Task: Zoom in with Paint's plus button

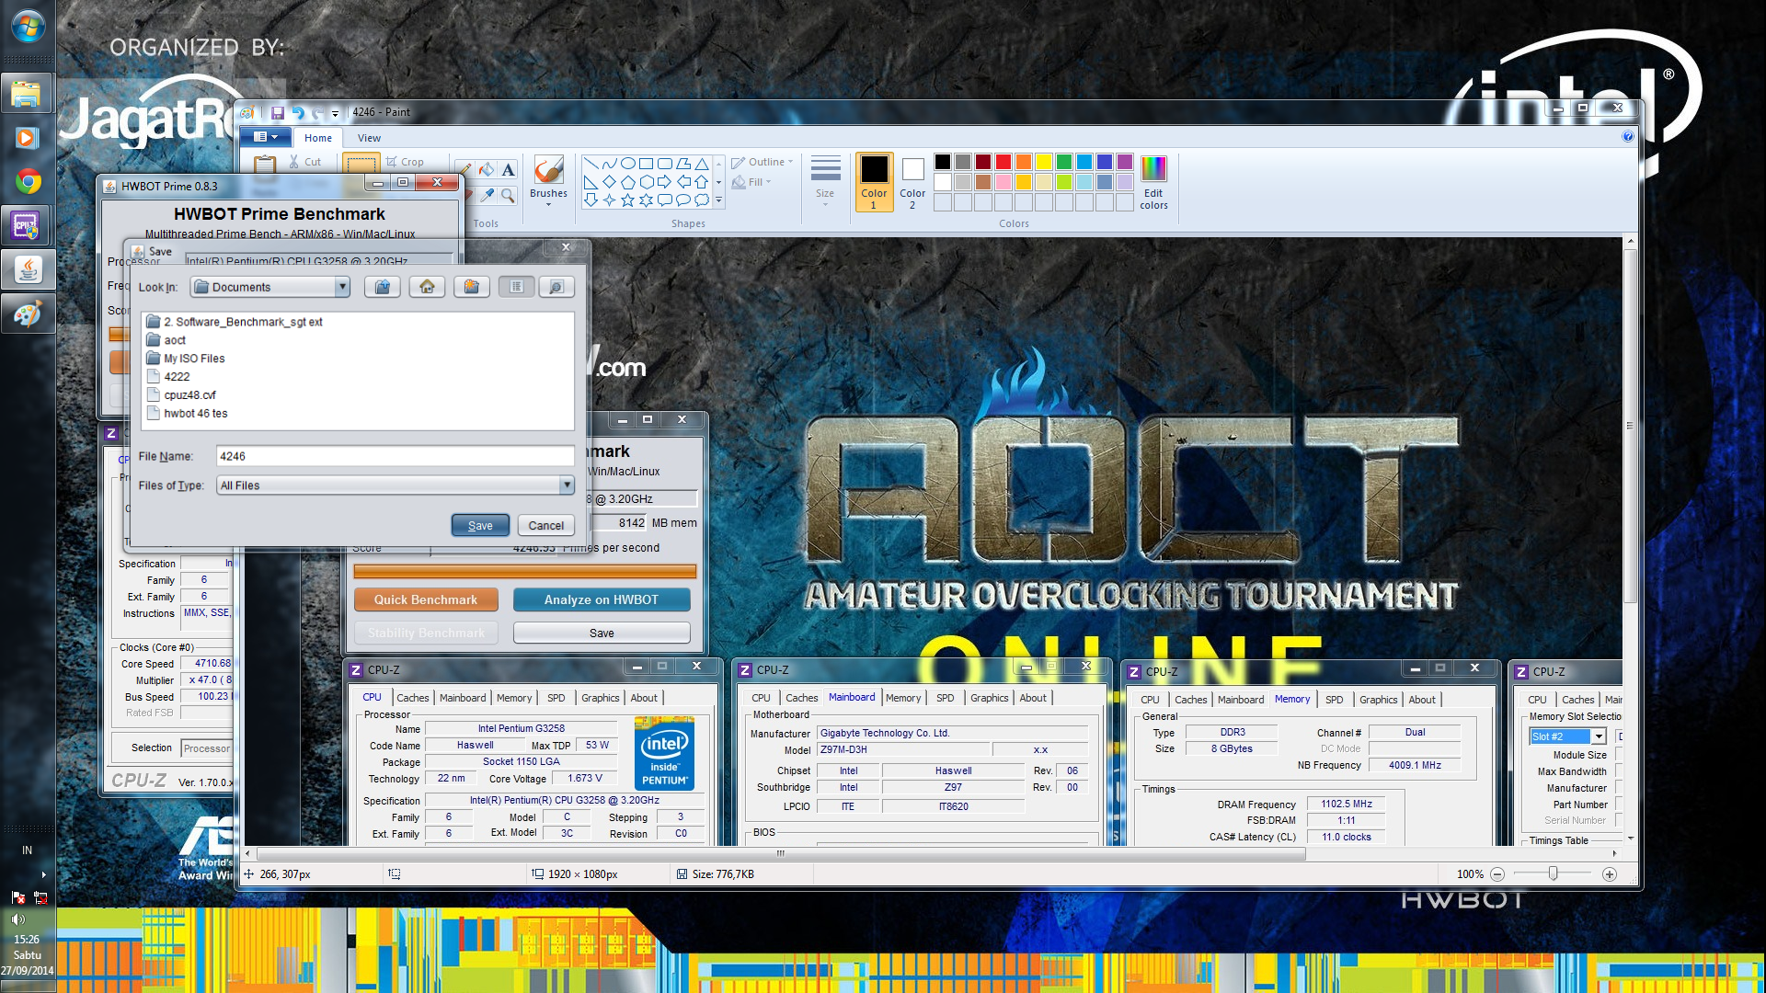Action: (1610, 874)
